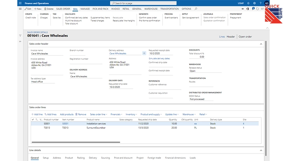The image size is (287, 161).
Task: Collapse the Sales order header section
Action: (x=261, y=44)
